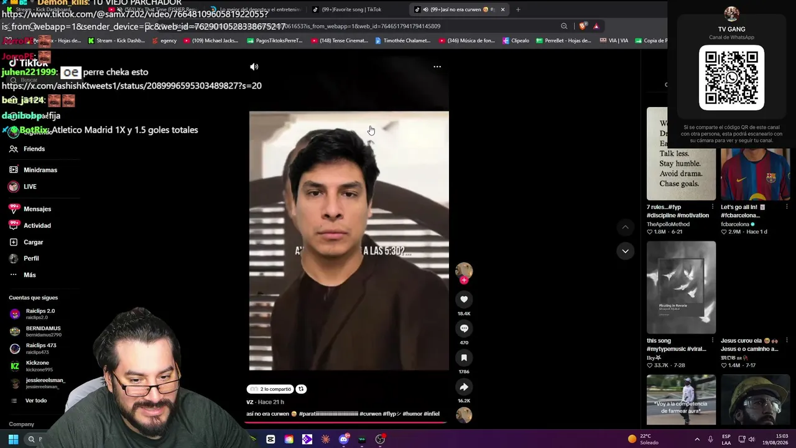This screenshot has width=796, height=448.
Task: Go to the next video with the down arrow
Action: point(626,251)
